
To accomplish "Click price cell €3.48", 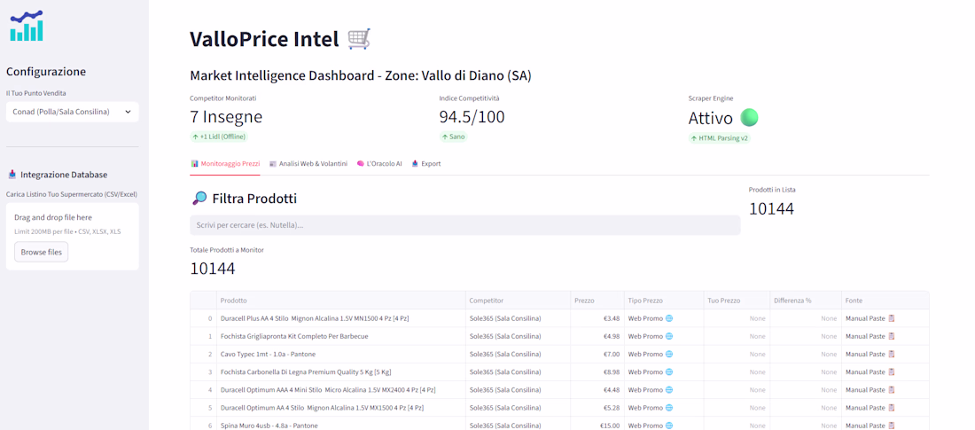I will [x=597, y=318].
